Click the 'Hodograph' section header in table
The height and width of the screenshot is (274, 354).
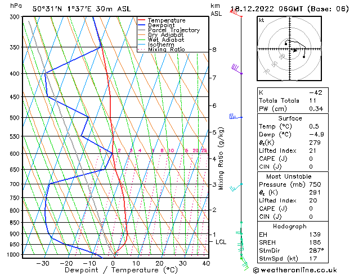pyautogui.click(x=290, y=227)
